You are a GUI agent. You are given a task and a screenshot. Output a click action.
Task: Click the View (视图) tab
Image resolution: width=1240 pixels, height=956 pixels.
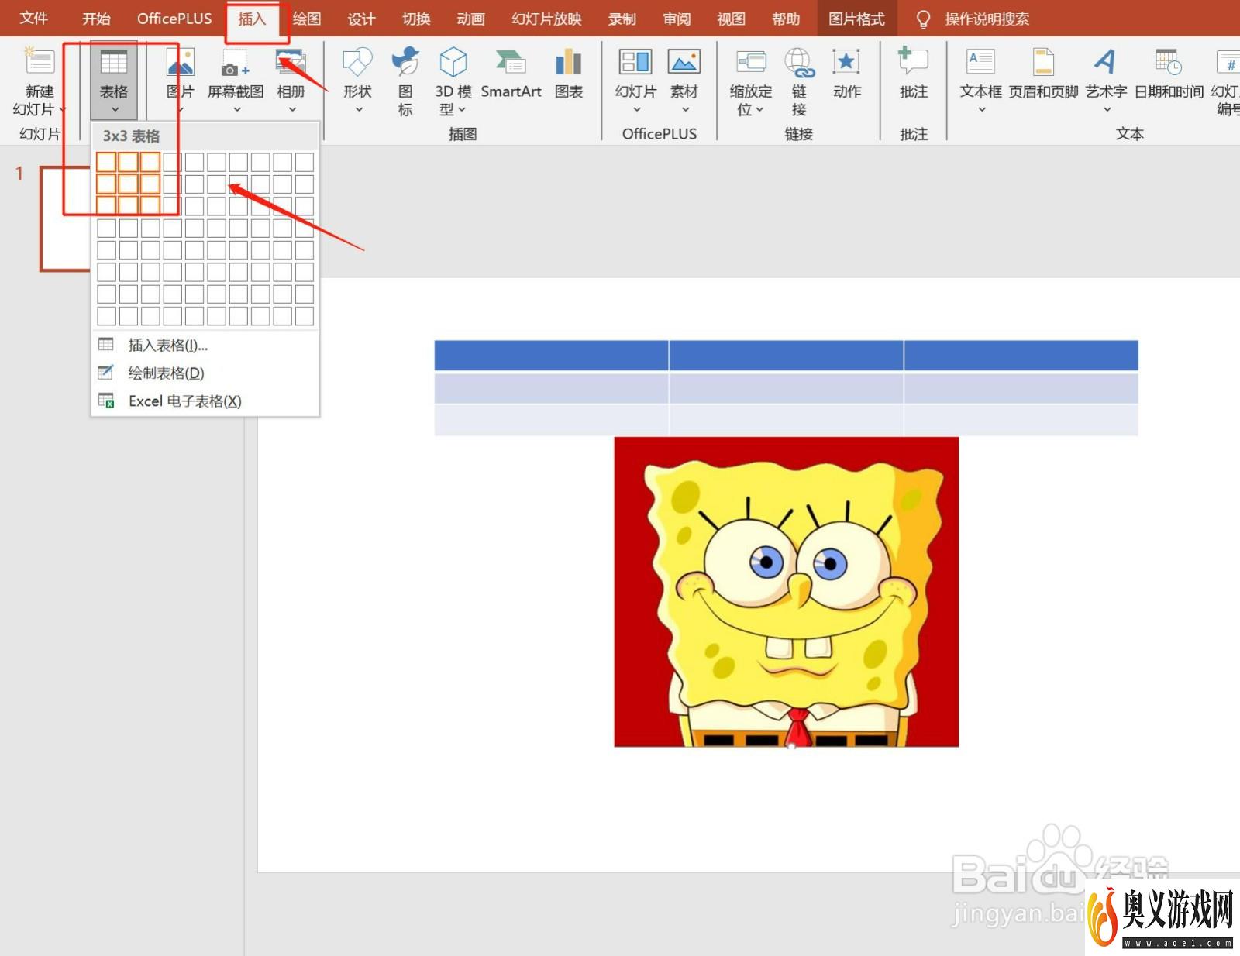coord(731,19)
